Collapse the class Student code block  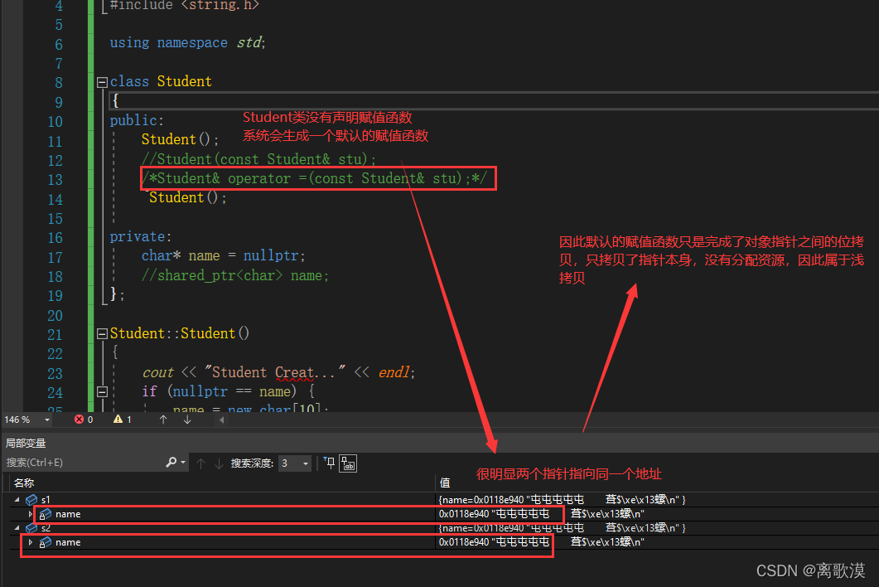[102, 82]
